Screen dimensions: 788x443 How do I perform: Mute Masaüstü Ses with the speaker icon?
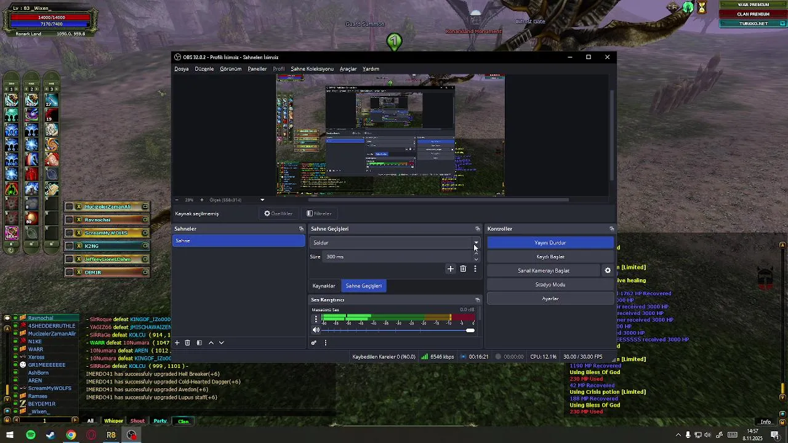tap(316, 330)
